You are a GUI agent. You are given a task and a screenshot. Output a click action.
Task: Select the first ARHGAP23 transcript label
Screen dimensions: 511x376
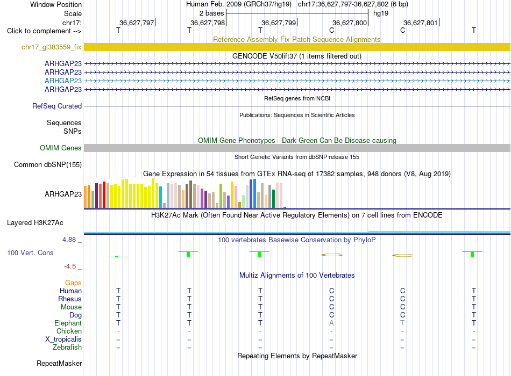(63, 63)
